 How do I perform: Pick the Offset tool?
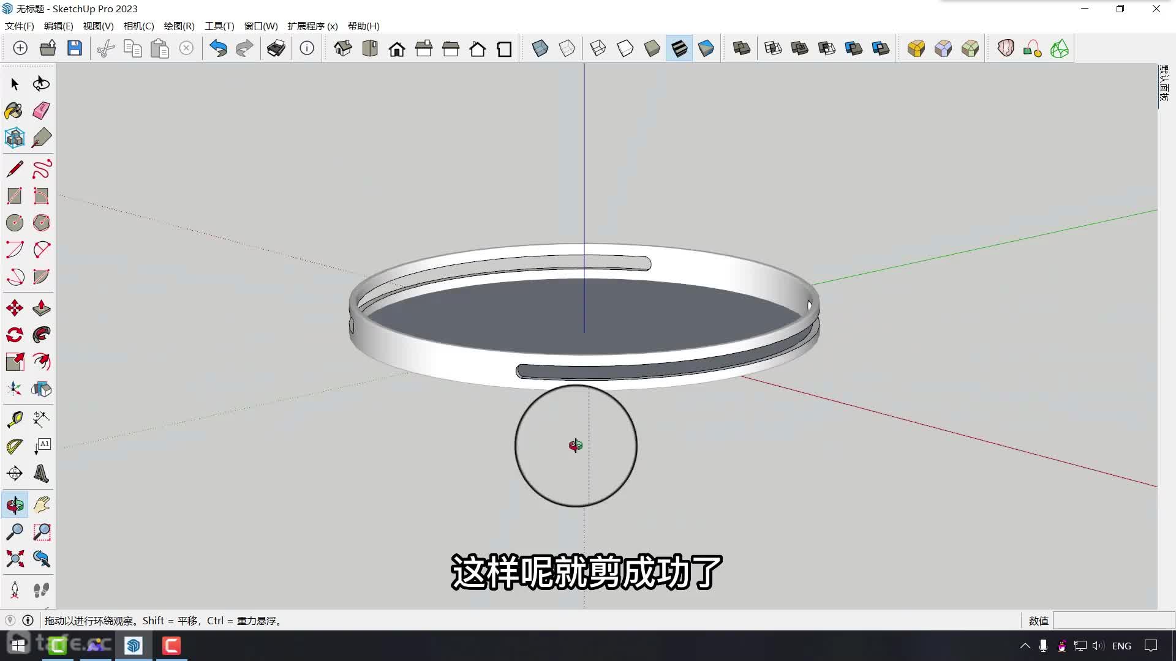point(41,361)
